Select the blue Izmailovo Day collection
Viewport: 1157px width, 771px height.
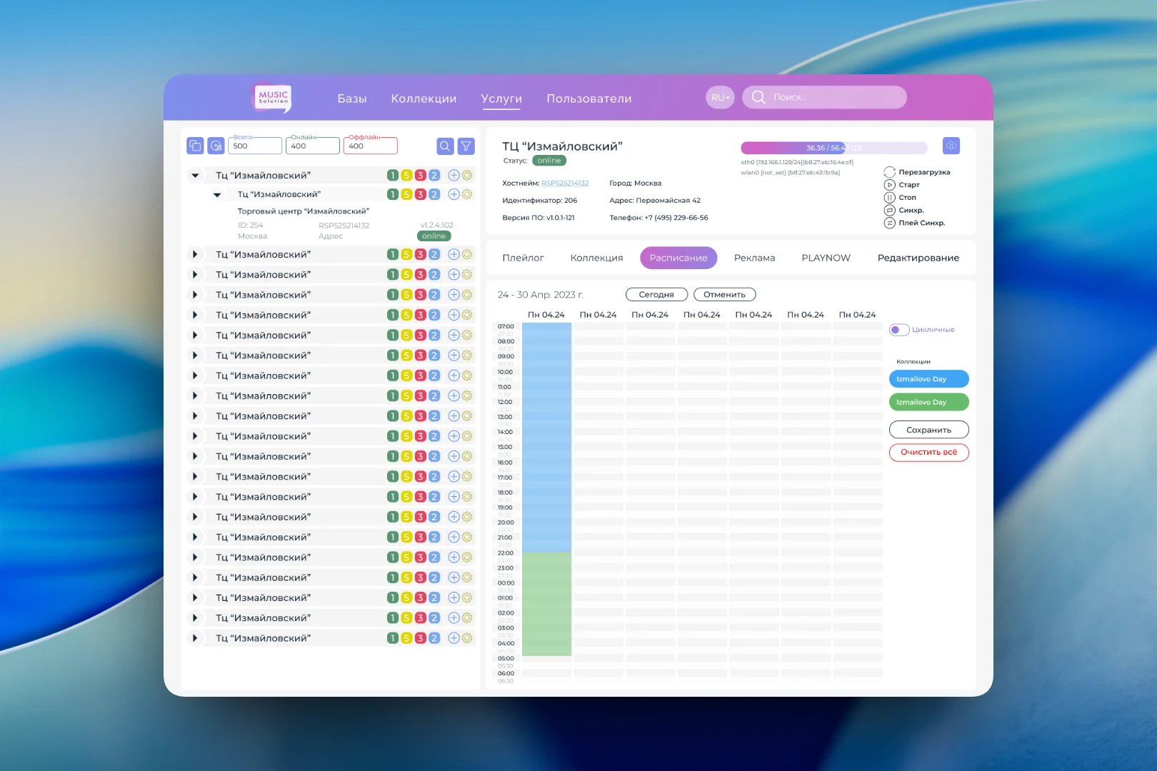tap(928, 379)
